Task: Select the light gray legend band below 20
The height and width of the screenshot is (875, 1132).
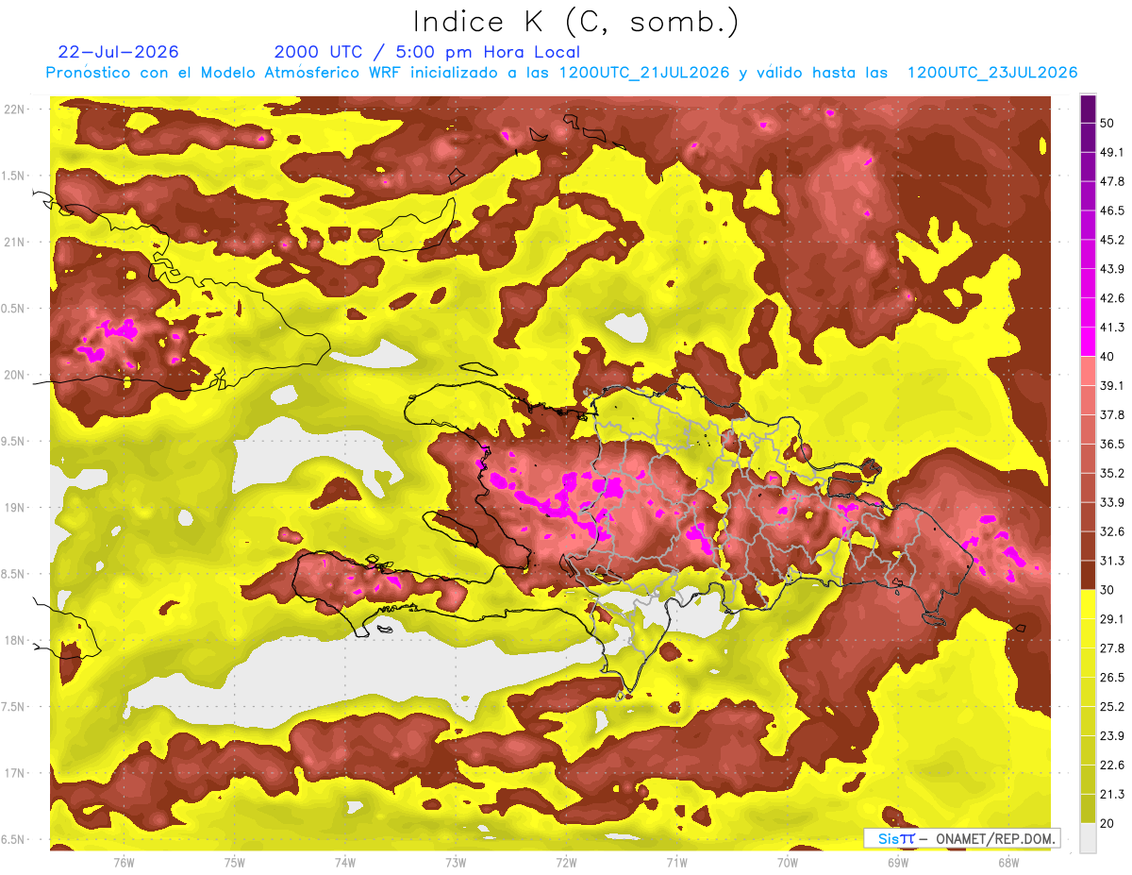Action: point(1088,838)
